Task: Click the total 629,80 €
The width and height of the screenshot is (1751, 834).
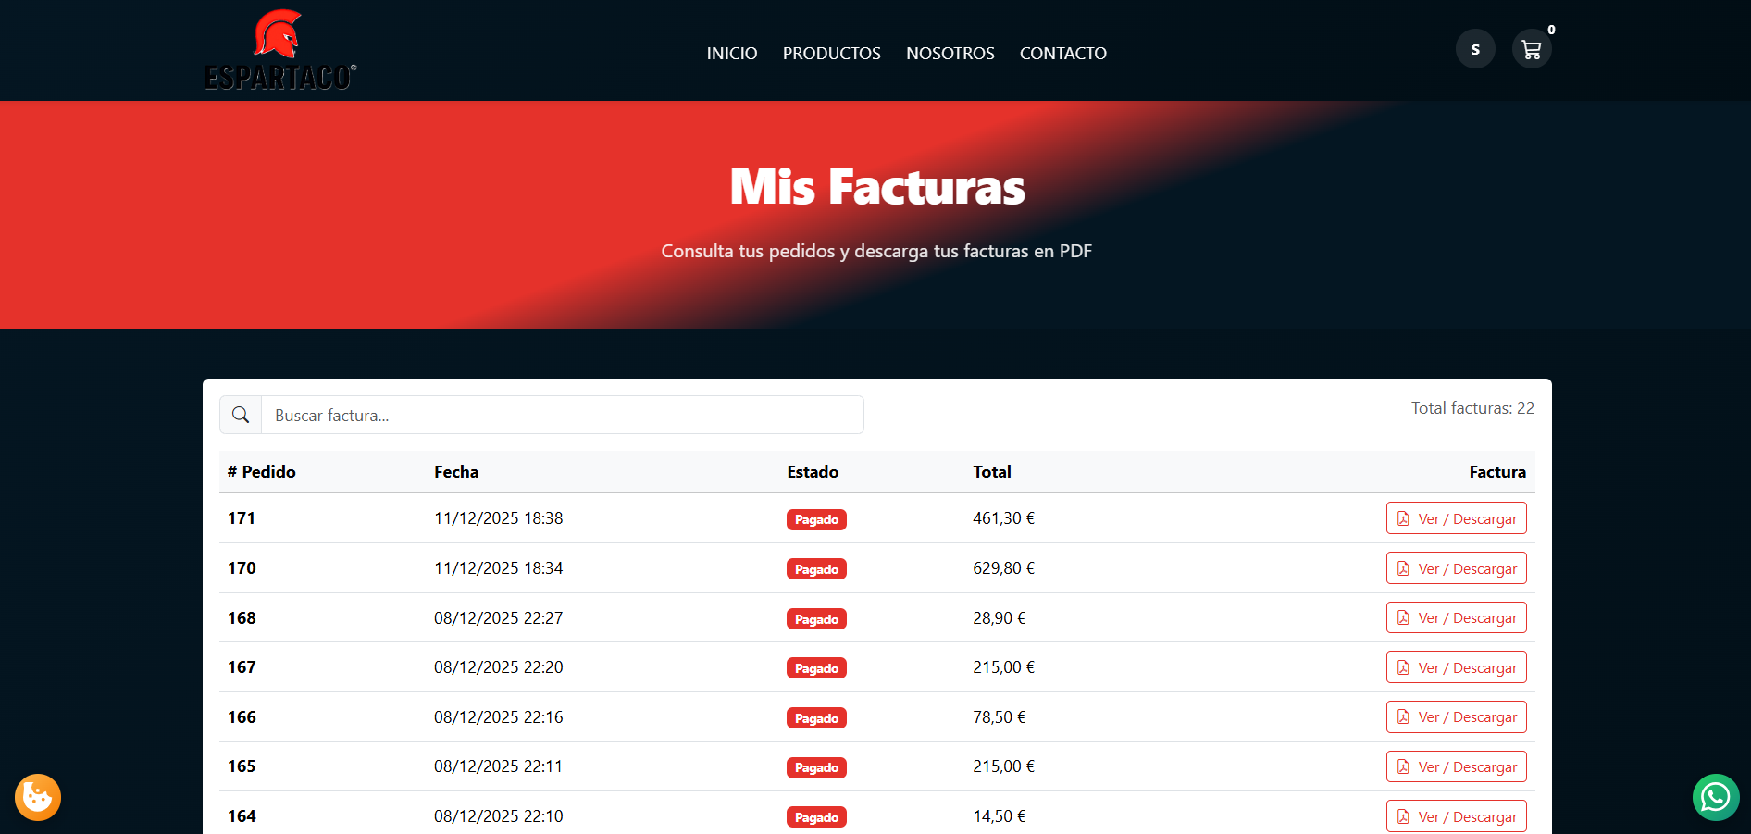Action: coord(1004,568)
